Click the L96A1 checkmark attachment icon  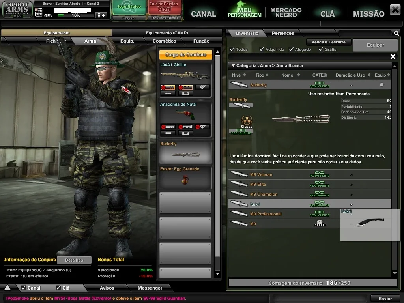pos(202,88)
